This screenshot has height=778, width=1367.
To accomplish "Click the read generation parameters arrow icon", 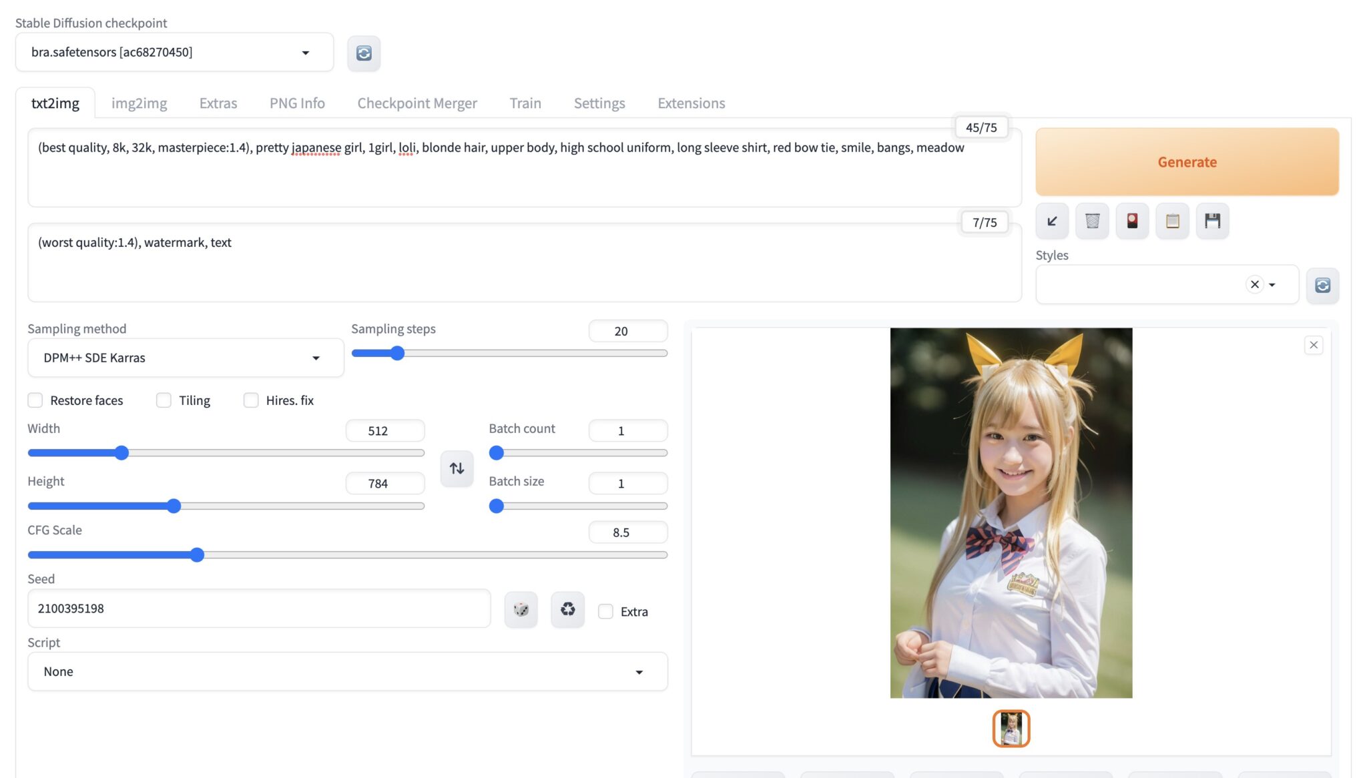I will click(1052, 221).
